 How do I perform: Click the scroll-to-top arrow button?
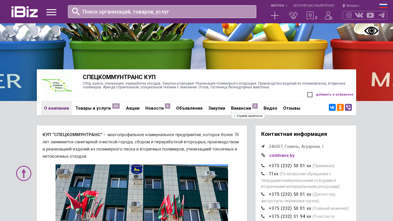24,173
